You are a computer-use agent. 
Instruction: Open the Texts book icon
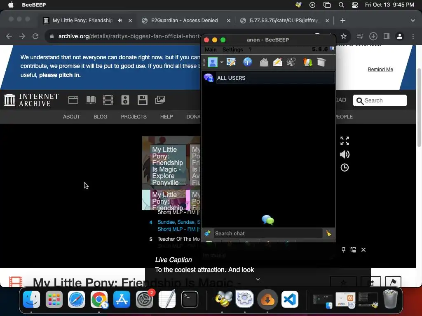tap(90, 100)
